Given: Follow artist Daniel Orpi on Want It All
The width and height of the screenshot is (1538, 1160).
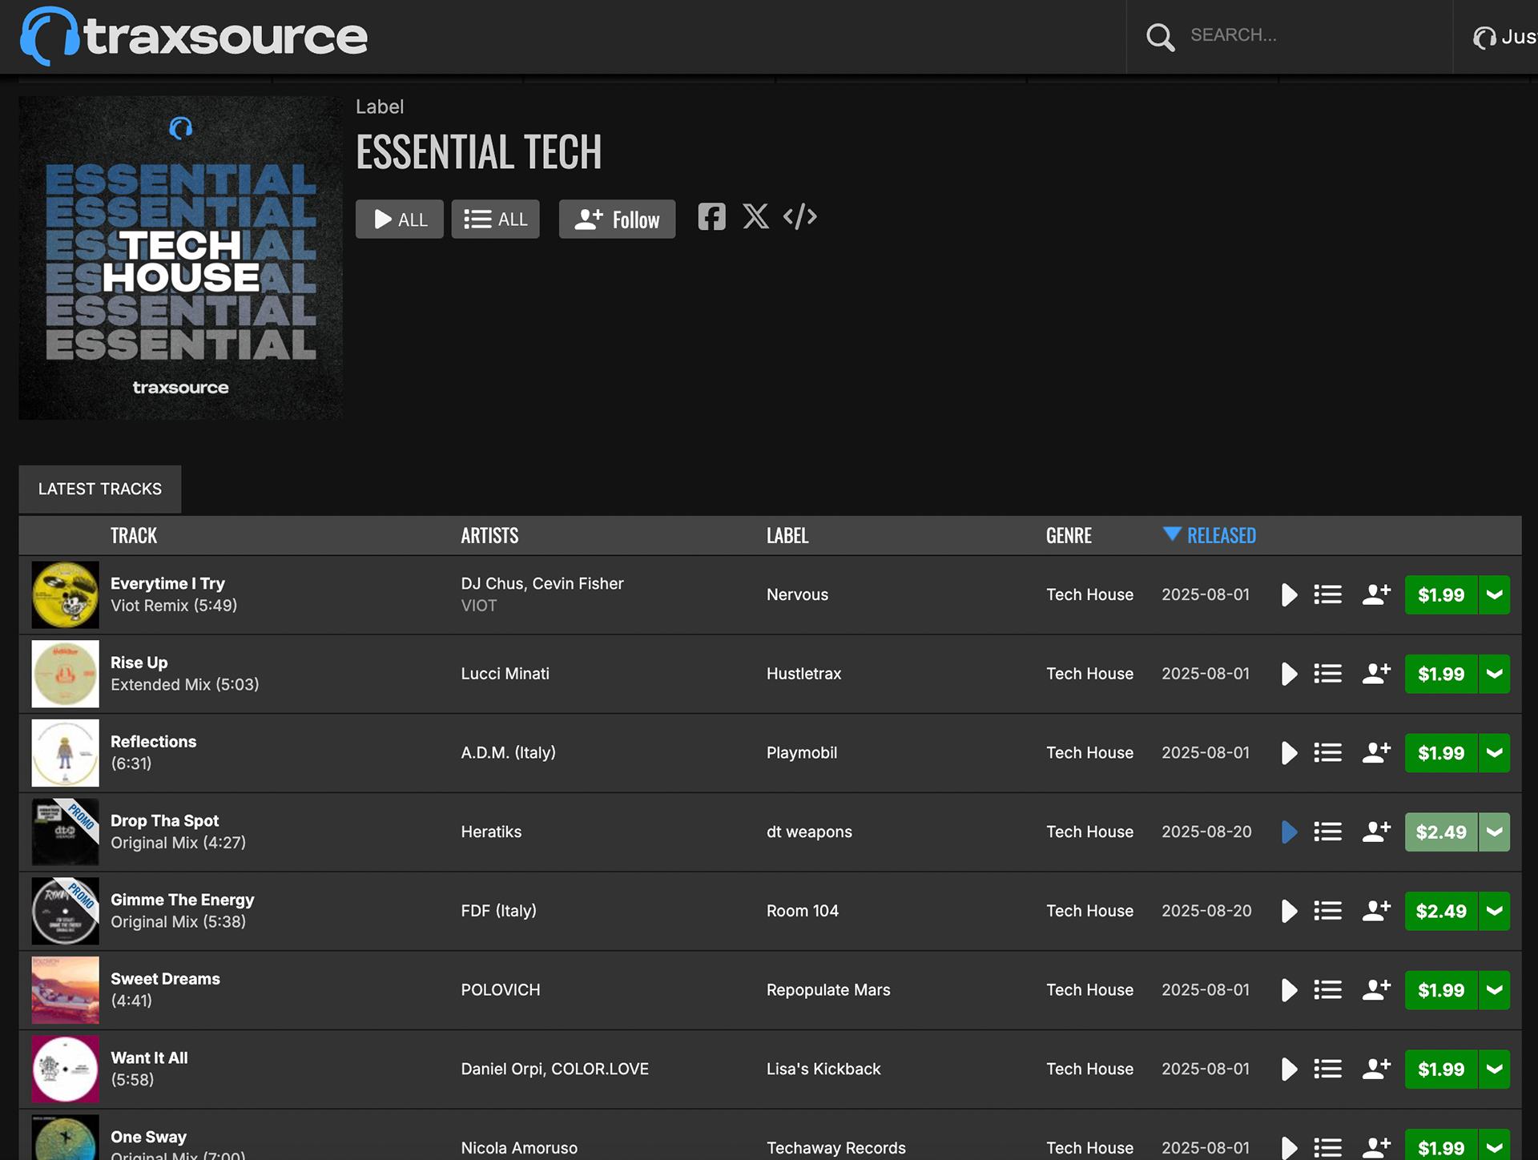Looking at the screenshot, I should tap(1376, 1069).
